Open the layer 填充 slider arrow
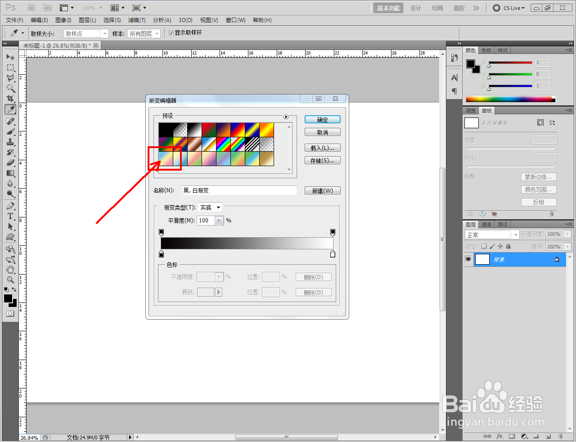The image size is (576, 442). [568, 247]
